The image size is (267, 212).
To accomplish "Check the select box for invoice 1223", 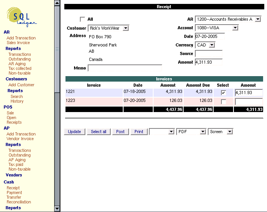I will pos(223,102).
